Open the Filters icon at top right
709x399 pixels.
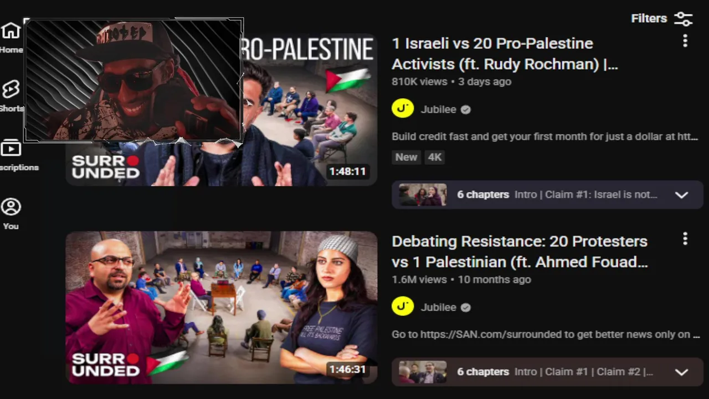point(684,18)
